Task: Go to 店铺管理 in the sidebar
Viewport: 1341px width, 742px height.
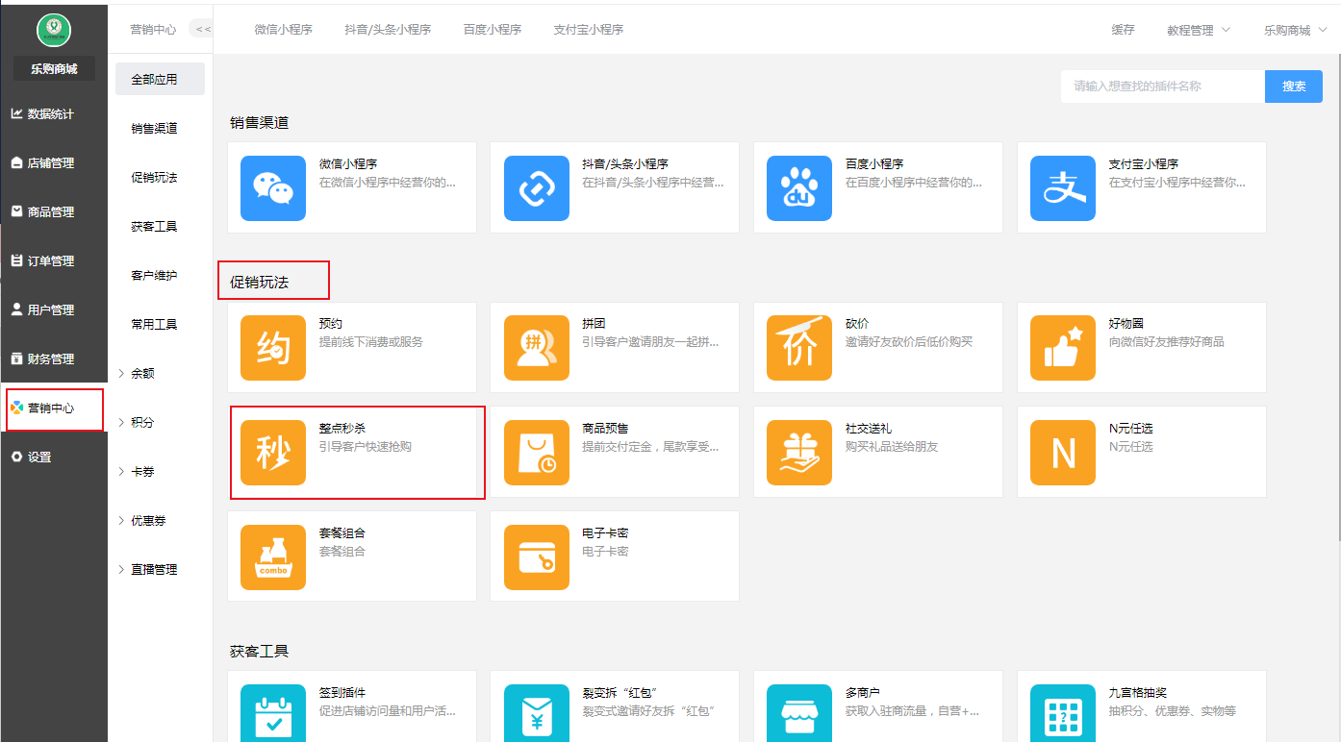Action: tap(54, 162)
